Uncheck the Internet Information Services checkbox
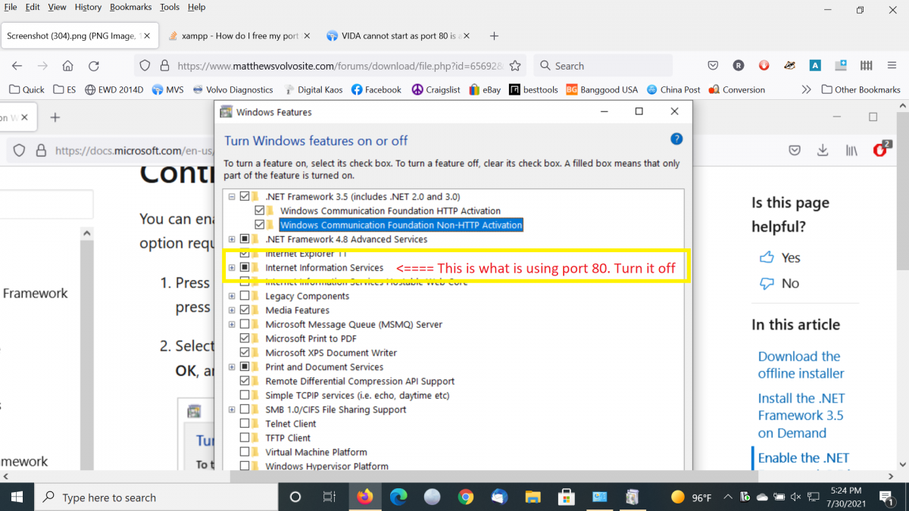The image size is (909, 511). (245, 268)
